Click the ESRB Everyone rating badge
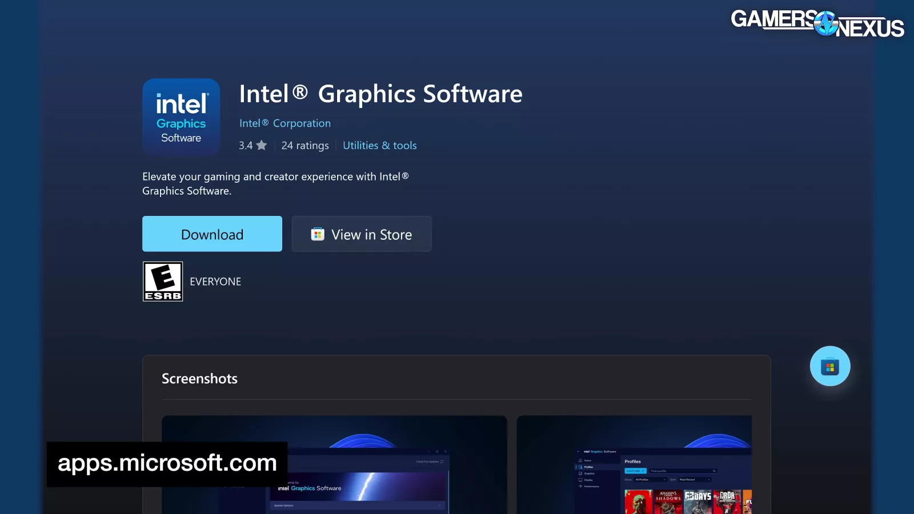Screen dimensions: 914x514 pyautogui.click(x=163, y=282)
